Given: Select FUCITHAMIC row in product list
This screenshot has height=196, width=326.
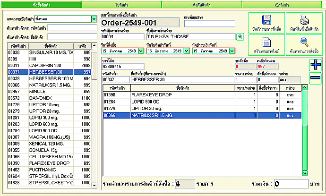Looking at the screenshot, I should click(x=49, y=170).
